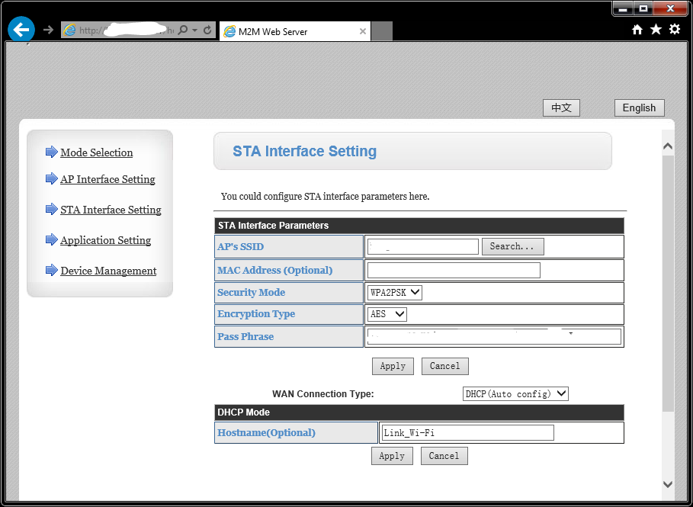The image size is (693, 507).
Task: Click the browser back arrow button
Action: [21, 30]
